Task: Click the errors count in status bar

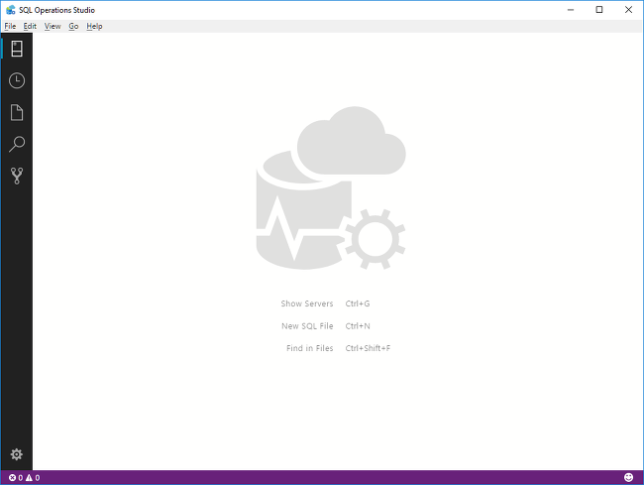Action: (16, 478)
